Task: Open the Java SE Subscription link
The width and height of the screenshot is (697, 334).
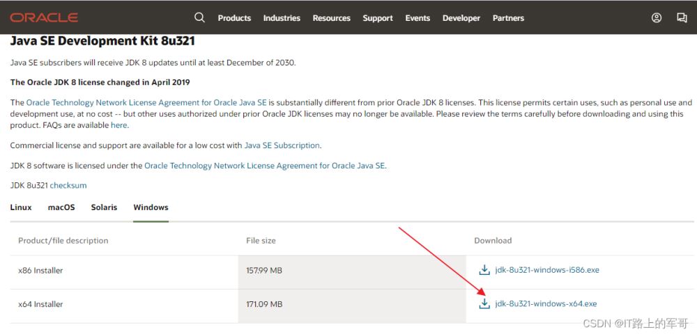Action: pyautogui.click(x=282, y=145)
